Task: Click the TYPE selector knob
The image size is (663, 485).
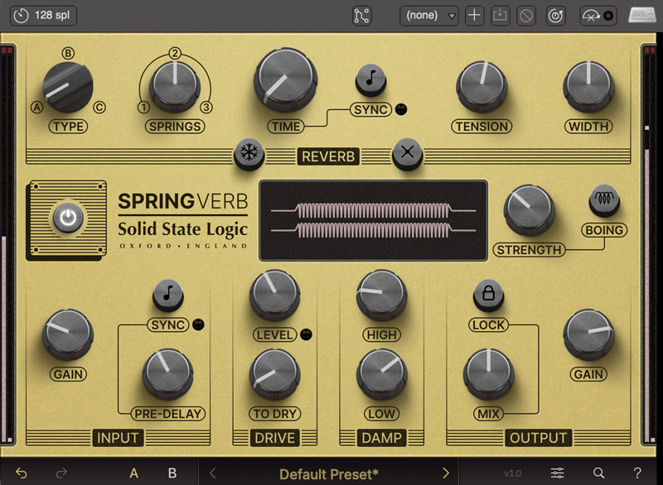Action: [x=68, y=88]
